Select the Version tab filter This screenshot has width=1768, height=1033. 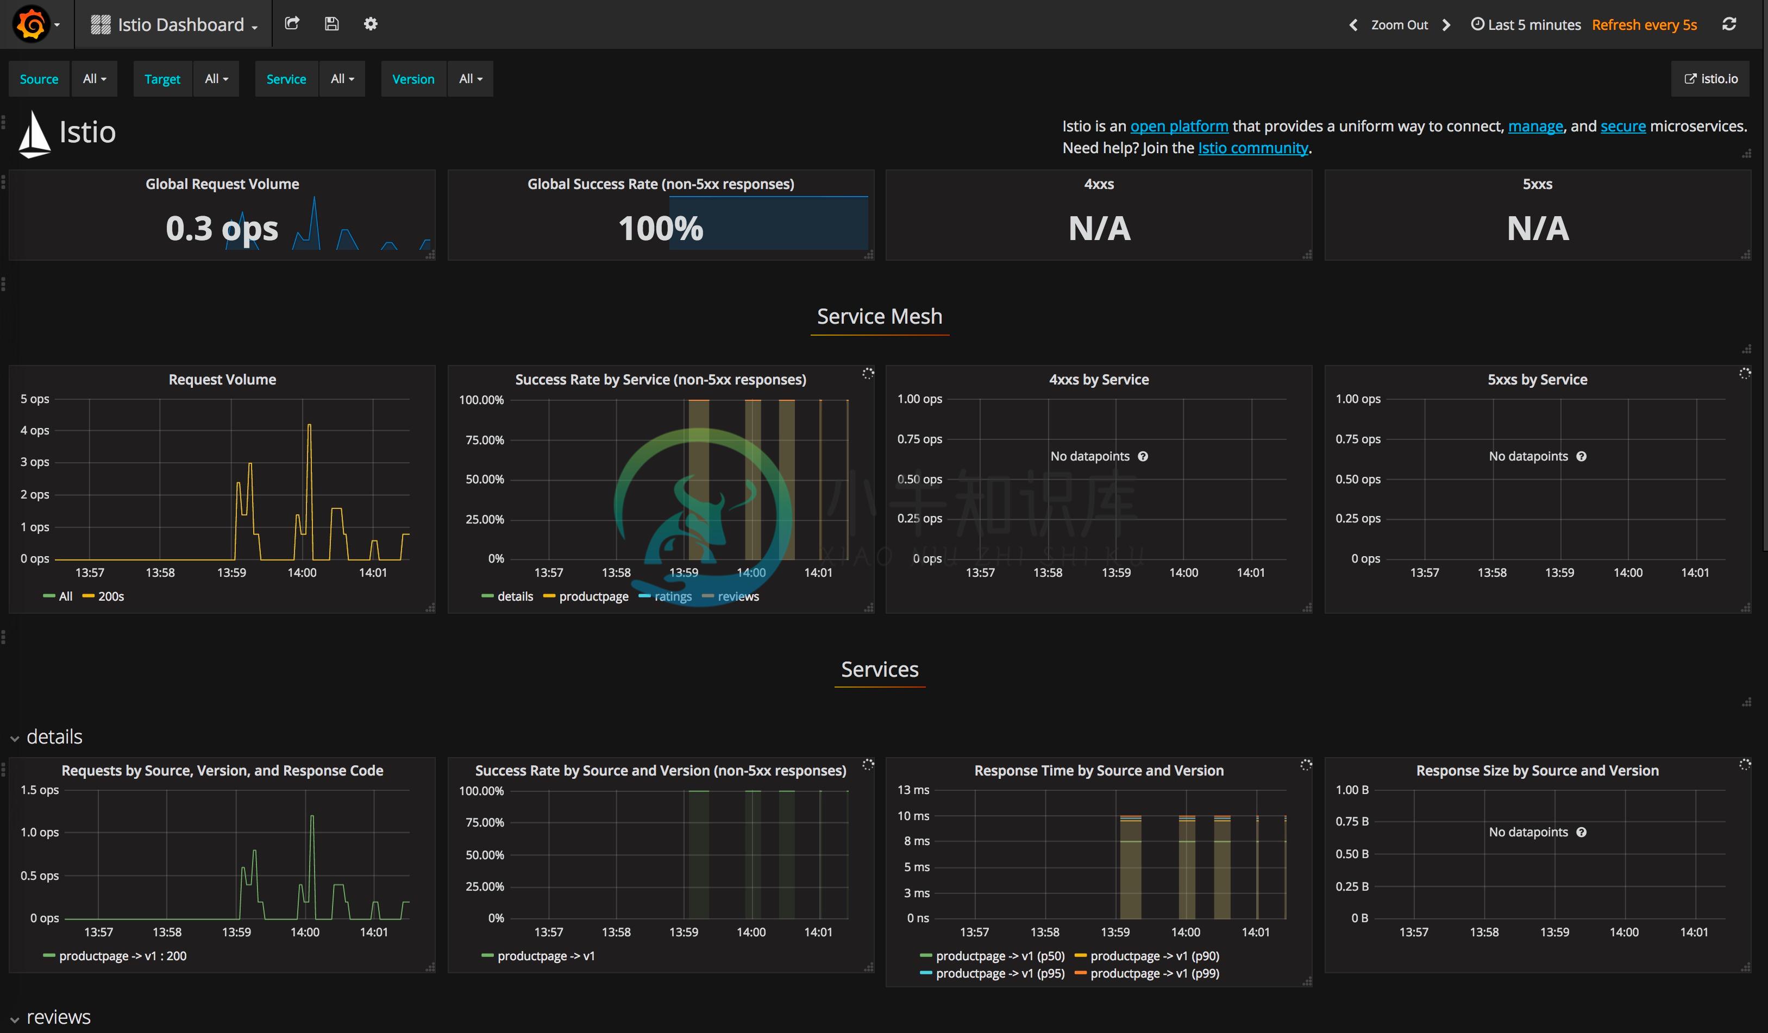(x=413, y=78)
